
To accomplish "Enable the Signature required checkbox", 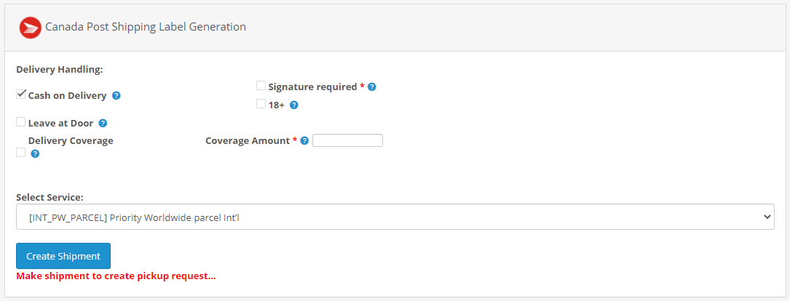I will click(261, 86).
